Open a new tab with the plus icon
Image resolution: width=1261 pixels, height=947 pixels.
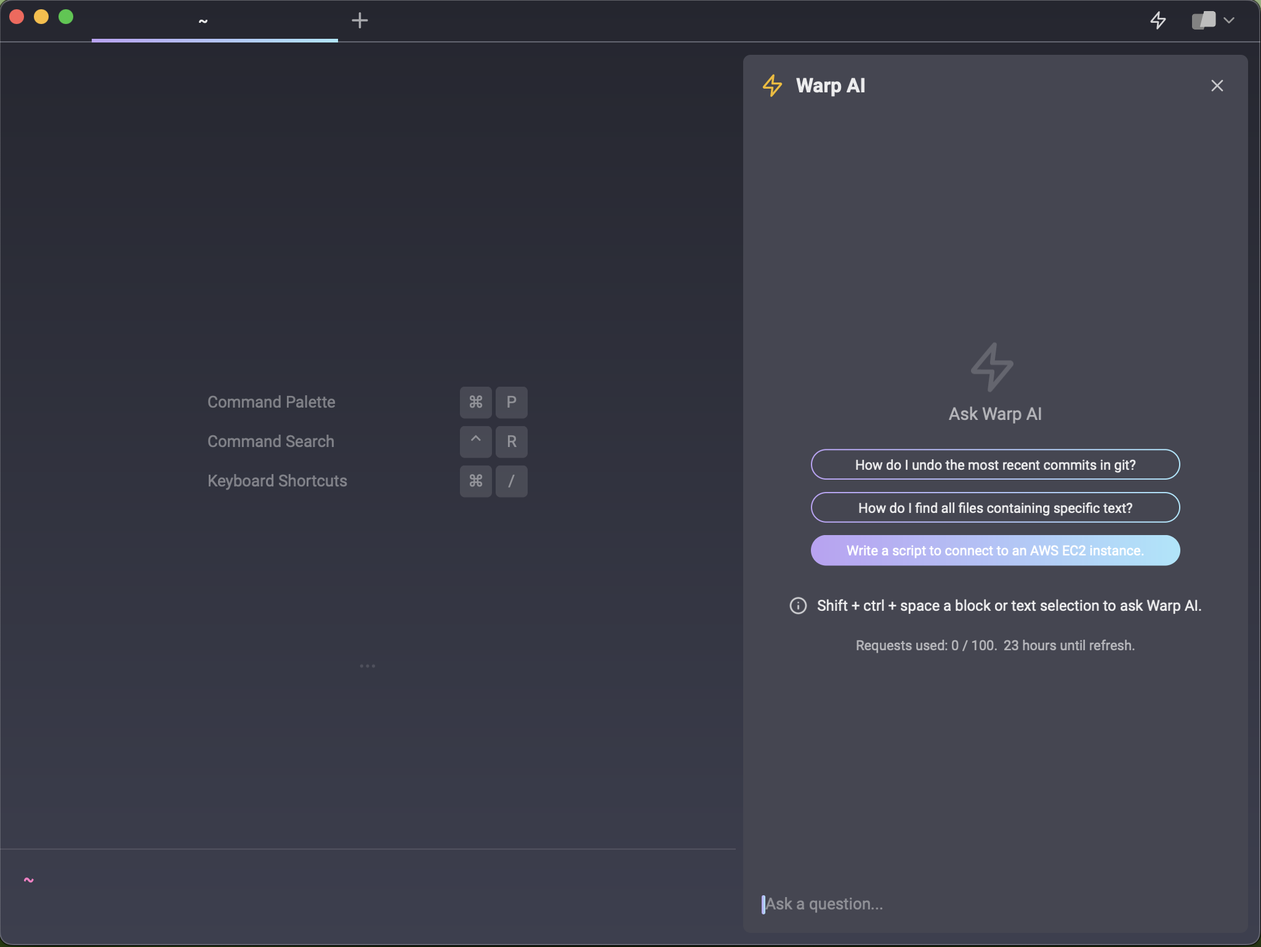[x=360, y=20]
